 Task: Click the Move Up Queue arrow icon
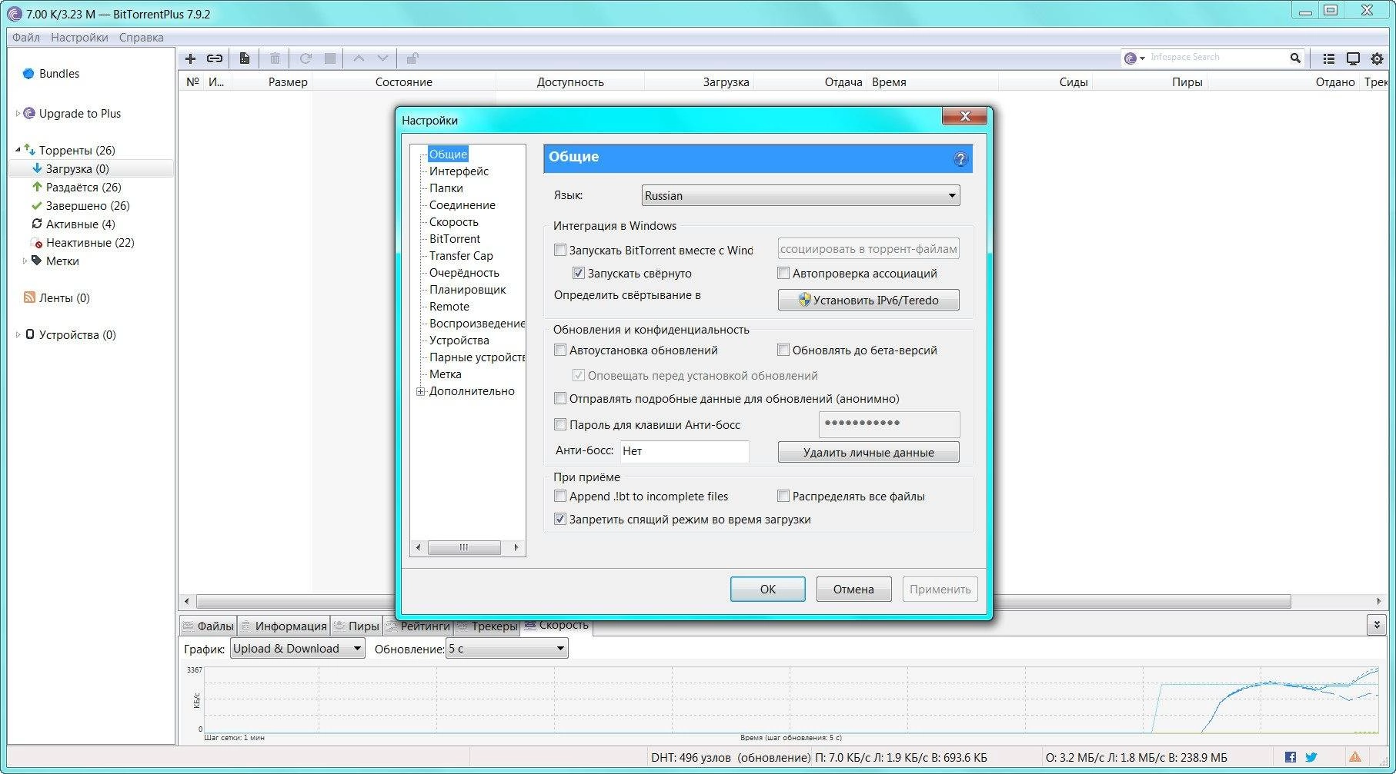[x=359, y=58]
